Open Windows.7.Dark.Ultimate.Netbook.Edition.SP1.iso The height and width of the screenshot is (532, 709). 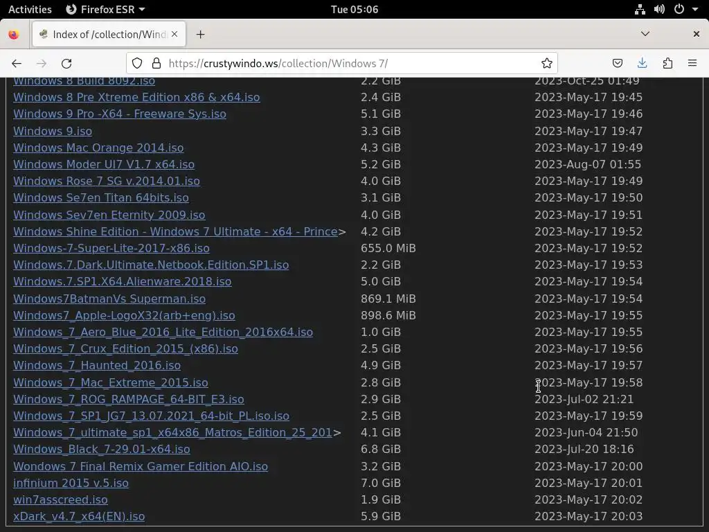tap(151, 265)
